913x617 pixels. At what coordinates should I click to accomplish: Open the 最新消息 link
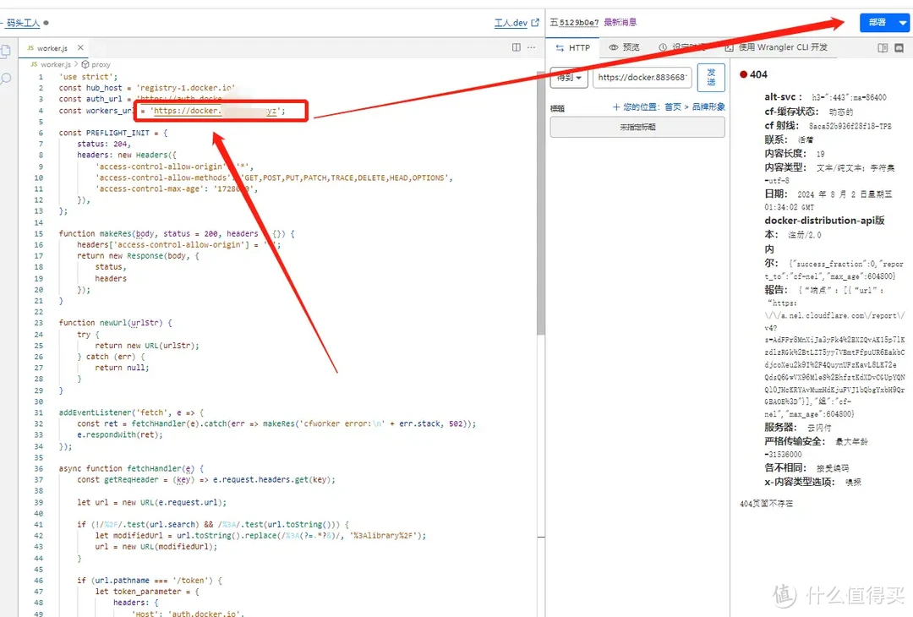tap(621, 23)
